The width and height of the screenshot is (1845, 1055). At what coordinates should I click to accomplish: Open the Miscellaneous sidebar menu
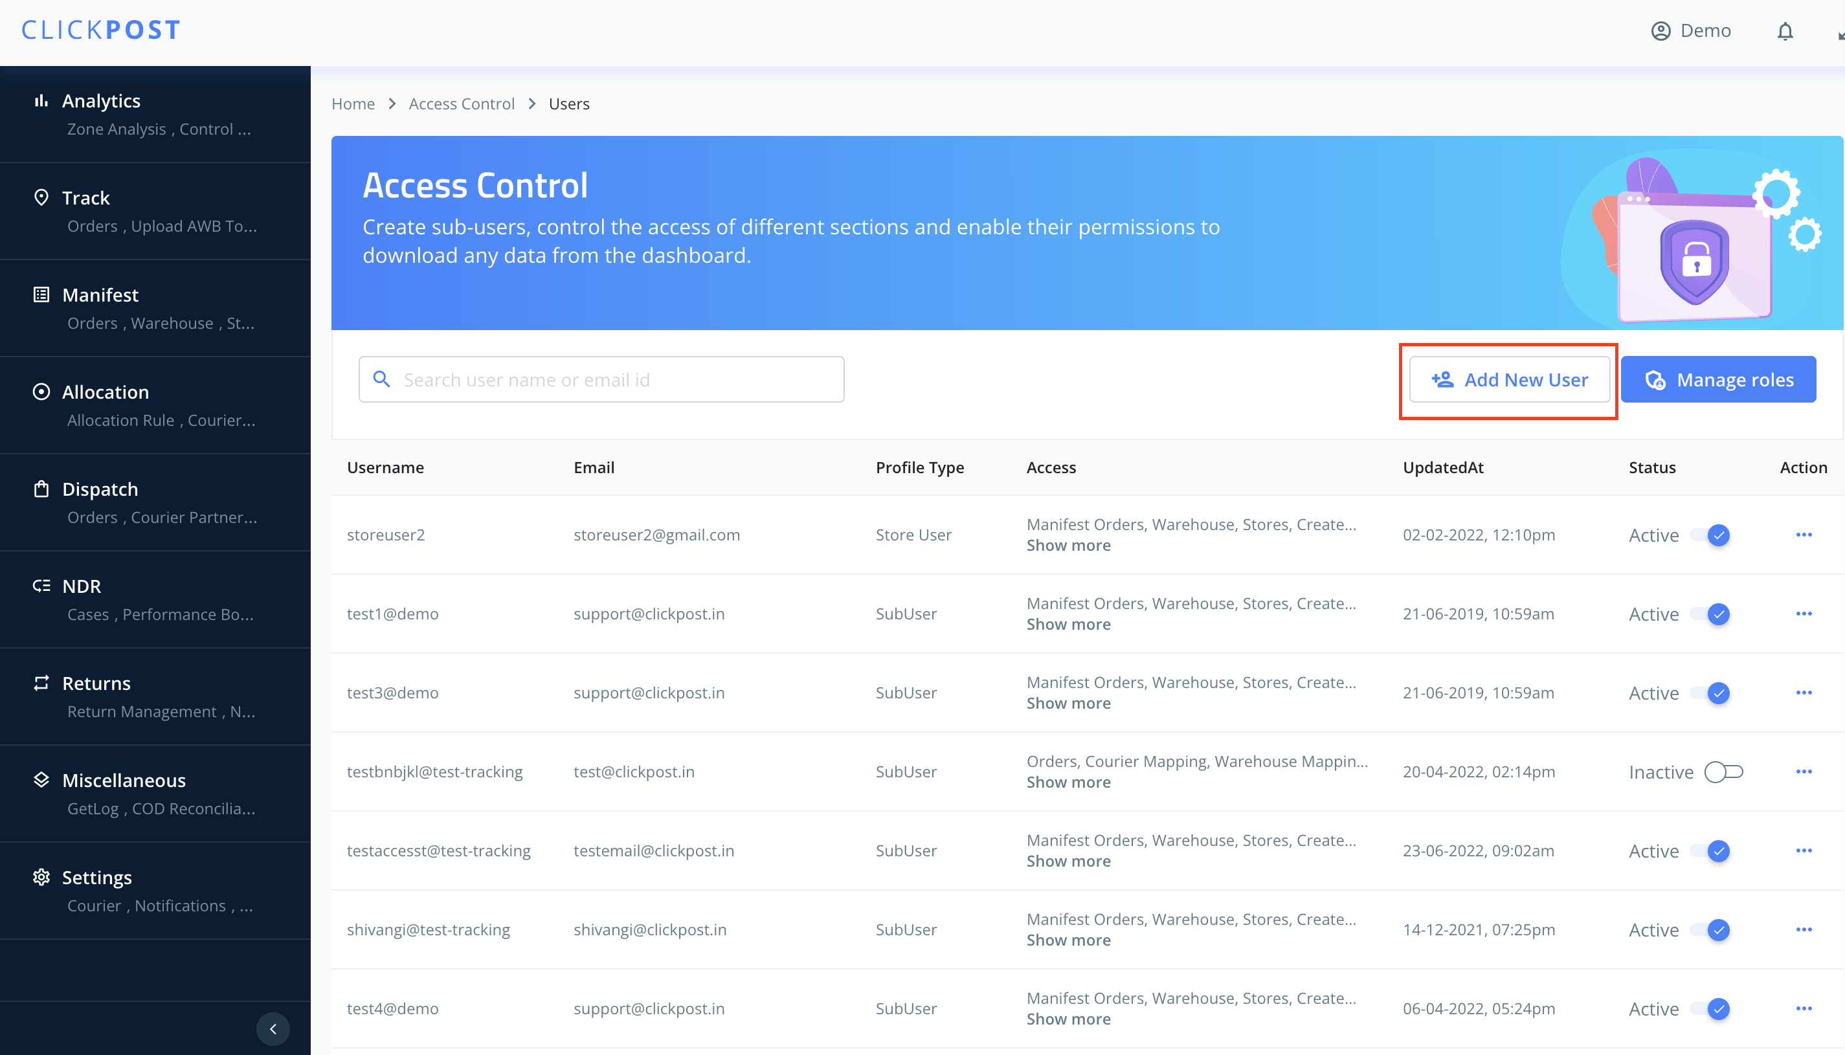(x=124, y=781)
